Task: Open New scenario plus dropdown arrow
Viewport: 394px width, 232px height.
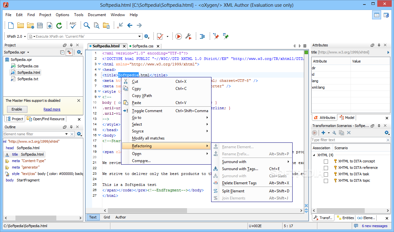Action: click(x=329, y=133)
